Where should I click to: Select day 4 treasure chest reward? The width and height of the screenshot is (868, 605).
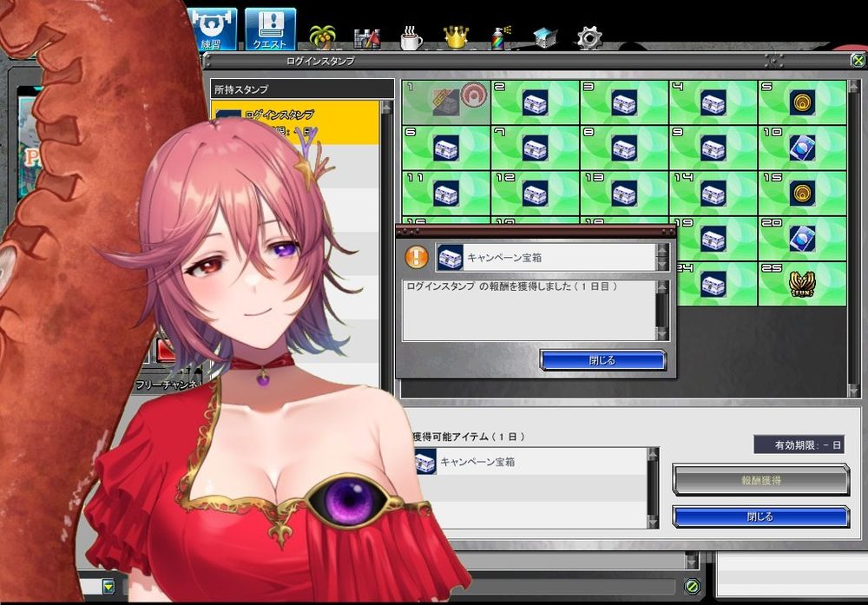pyautogui.click(x=713, y=102)
